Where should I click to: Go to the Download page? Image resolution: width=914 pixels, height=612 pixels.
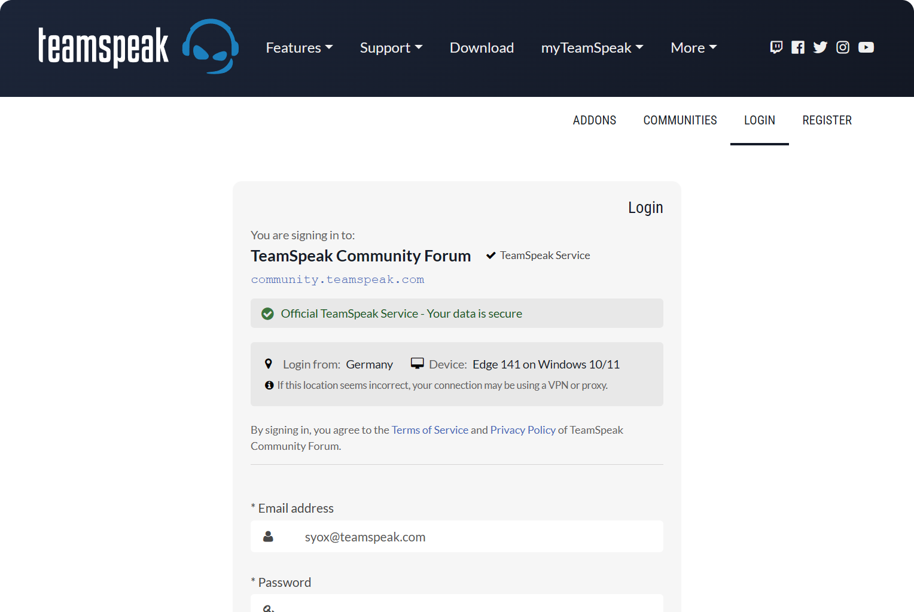(482, 48)
